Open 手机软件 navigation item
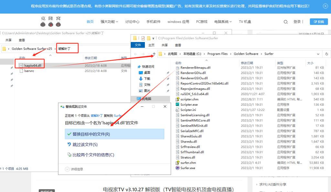Image resolution: width=331 pixels, height=192 pixels. coord(154,22)
